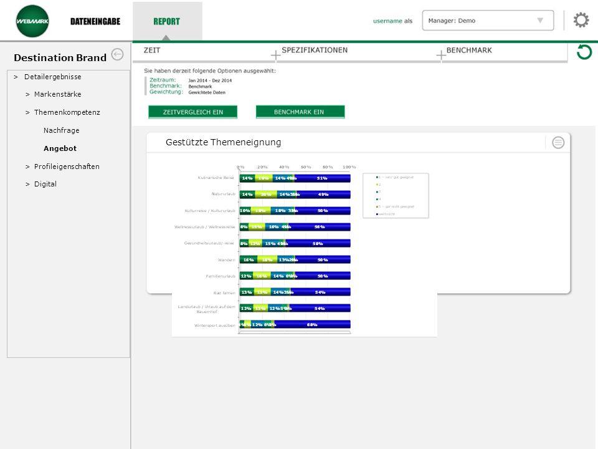Image resolution: width=598 pixels, height=449 pixels.
Task: Click the 'Kulturreise / Kultururlaub' row label
Action: 210,211
